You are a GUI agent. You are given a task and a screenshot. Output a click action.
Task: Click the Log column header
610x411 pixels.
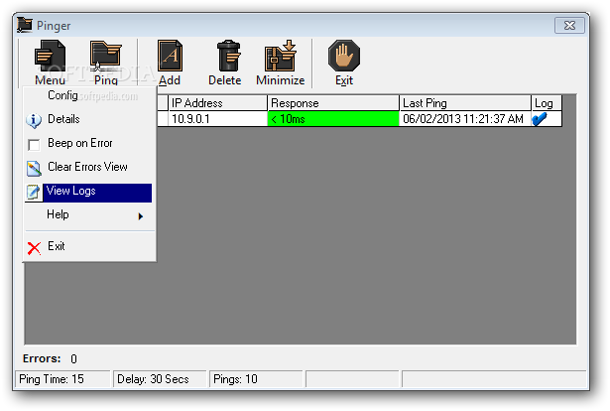click(x=547, y=103)
